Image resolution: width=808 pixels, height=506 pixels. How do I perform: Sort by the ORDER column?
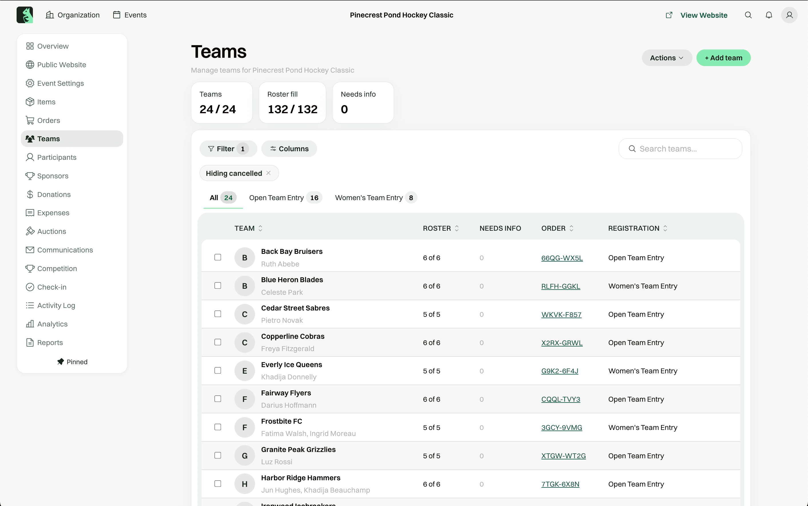click(557, 228)
